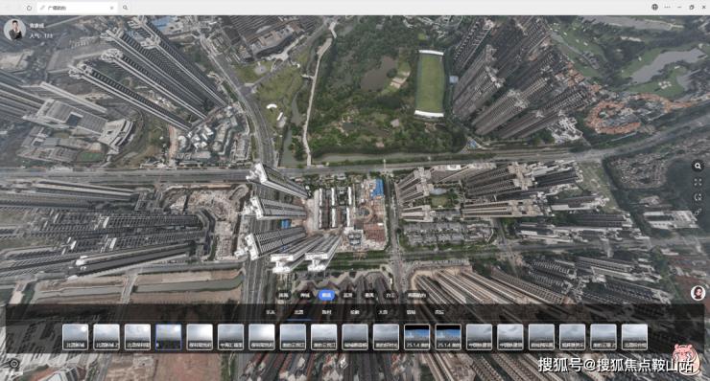Close the browser tab with its X
This screenshot has height=381, width=710.
tap(112, 8)
